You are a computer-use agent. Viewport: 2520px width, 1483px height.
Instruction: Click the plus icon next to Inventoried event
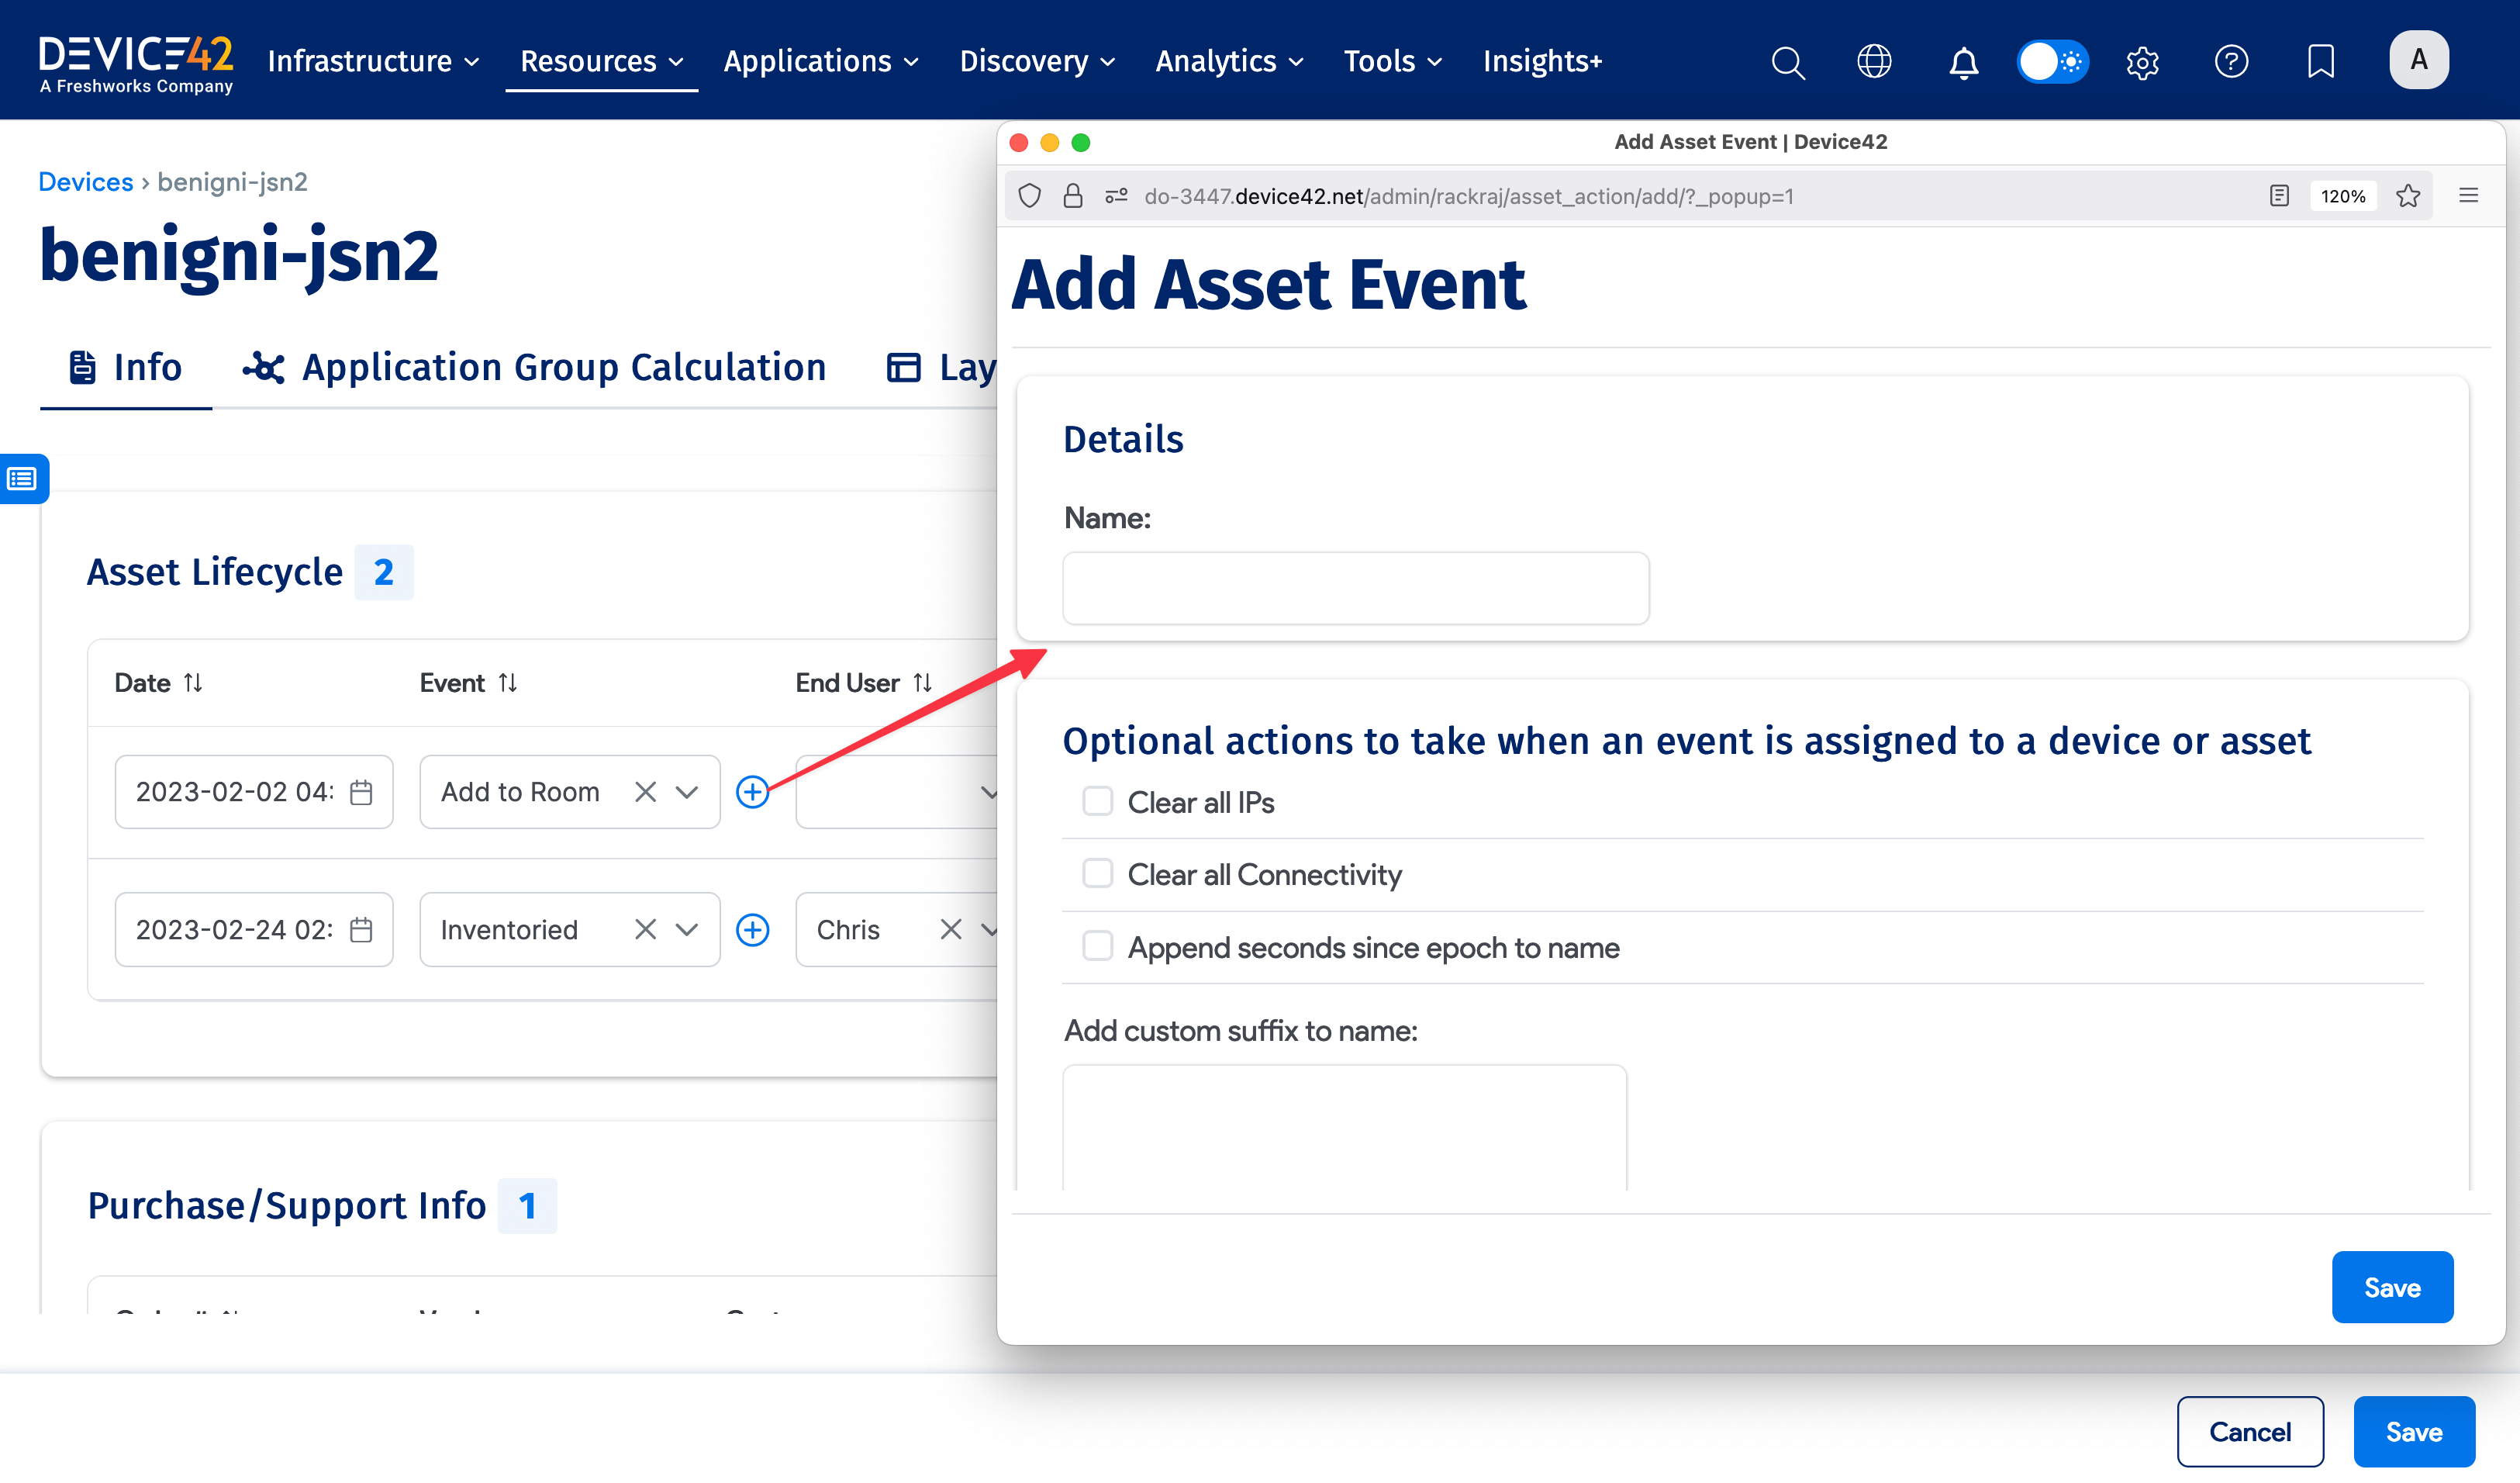point(753,929)
